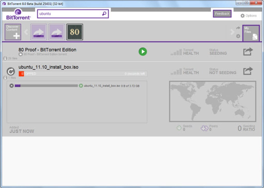Click the BitTorrent logo
The image size is (264, 188).
[x=18, y=14]
